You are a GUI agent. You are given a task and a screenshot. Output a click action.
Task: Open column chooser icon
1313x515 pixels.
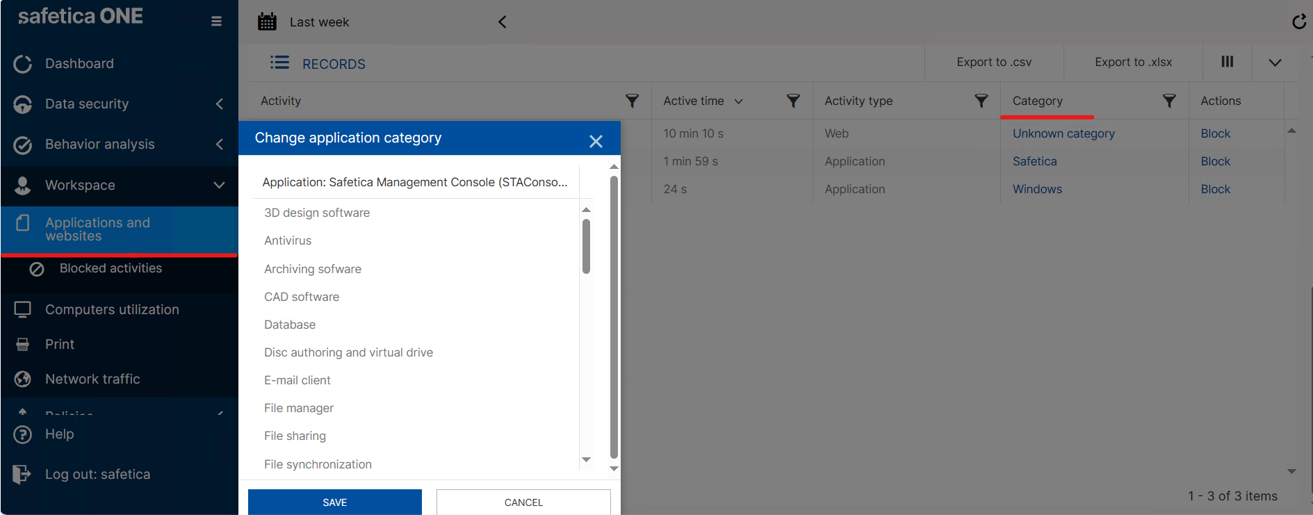[x=1228, y=62]
